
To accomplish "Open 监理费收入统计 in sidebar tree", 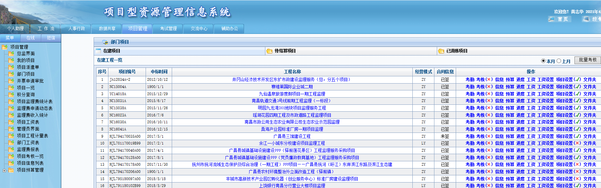I will (32, 115).
